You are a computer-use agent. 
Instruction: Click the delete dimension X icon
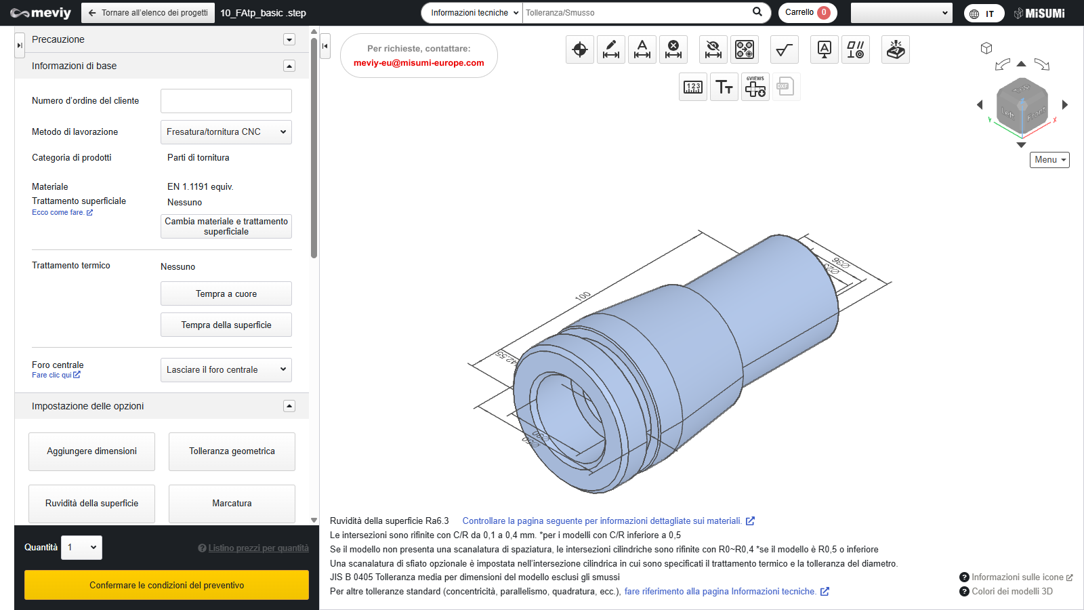coord(673,49)
